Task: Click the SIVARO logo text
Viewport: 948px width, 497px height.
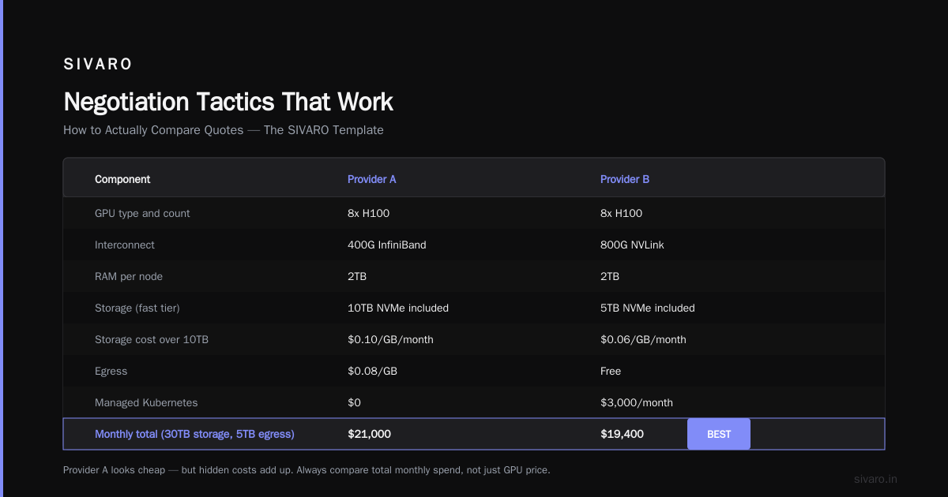Action: tap(98, 65)
